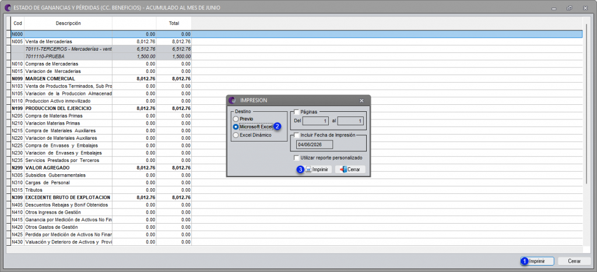Select the N199 PRODUCCION DEL EJERCICIO row
Image resolution: width=597 pixels, height=272 pixels.
pos(101,108)
